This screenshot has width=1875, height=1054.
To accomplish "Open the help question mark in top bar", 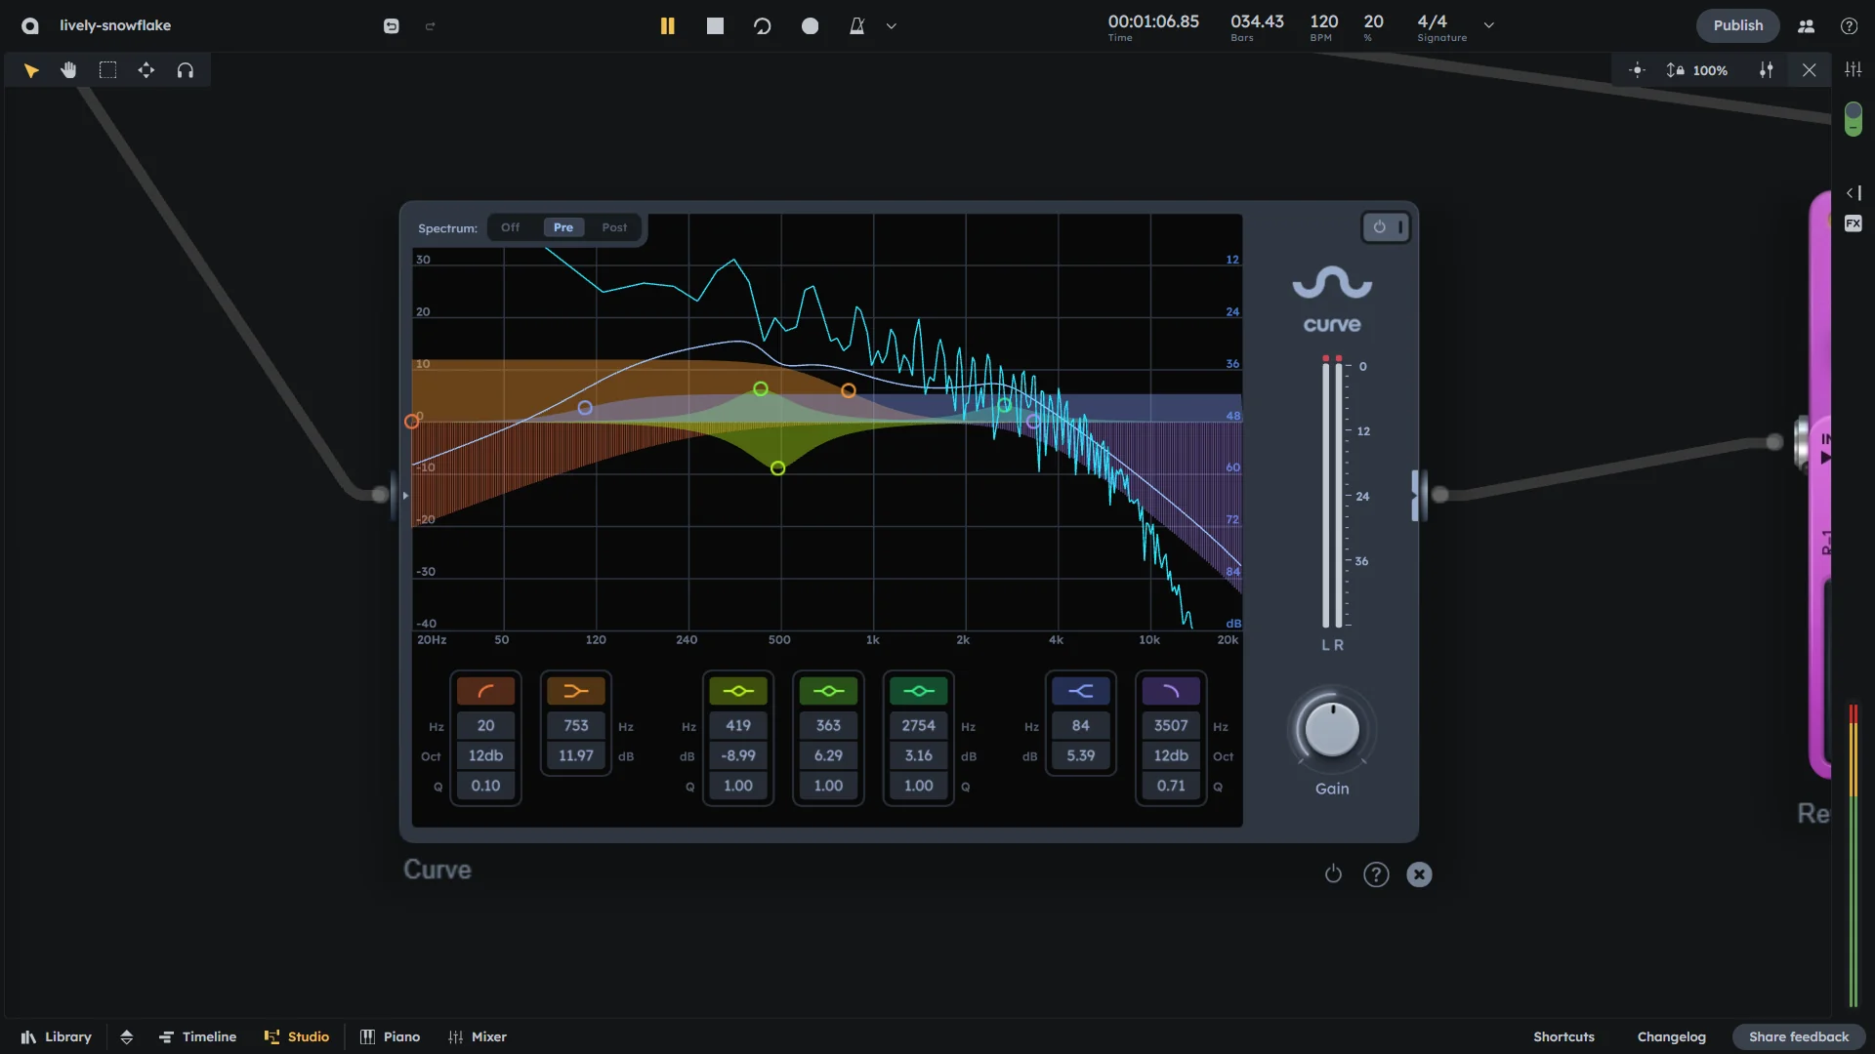I will [1849, 25].
